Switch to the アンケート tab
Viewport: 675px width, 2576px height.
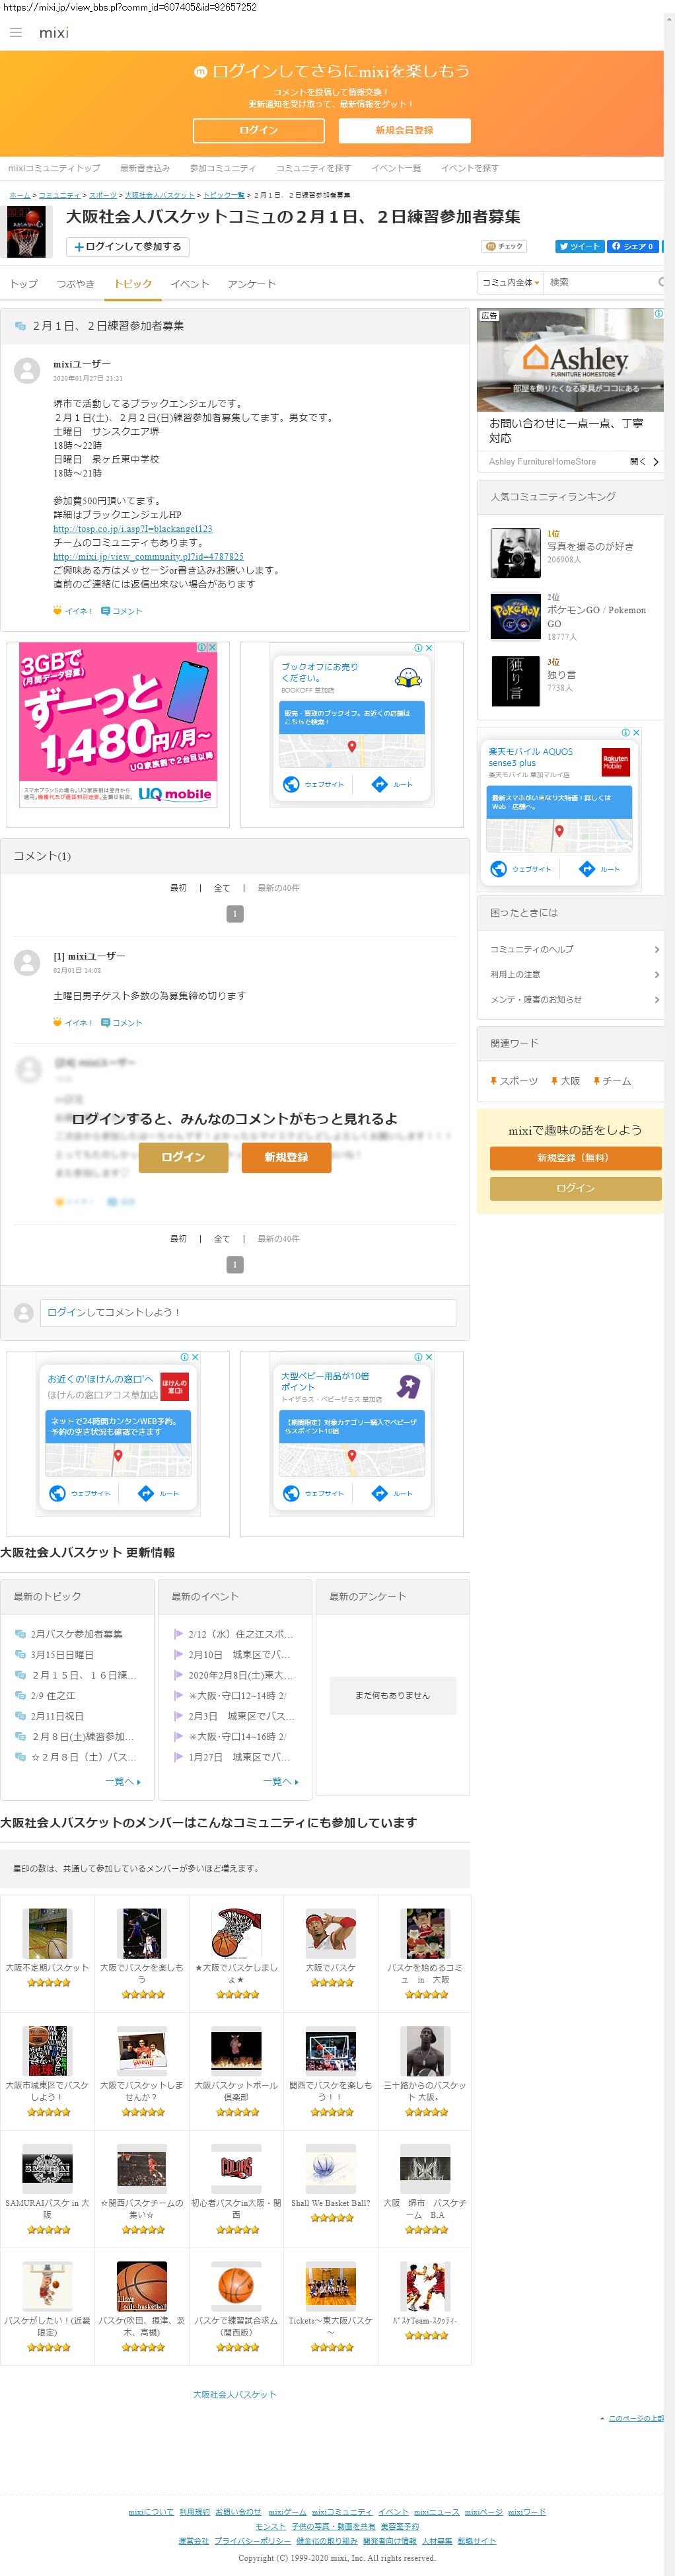click(x=251, y=284)
